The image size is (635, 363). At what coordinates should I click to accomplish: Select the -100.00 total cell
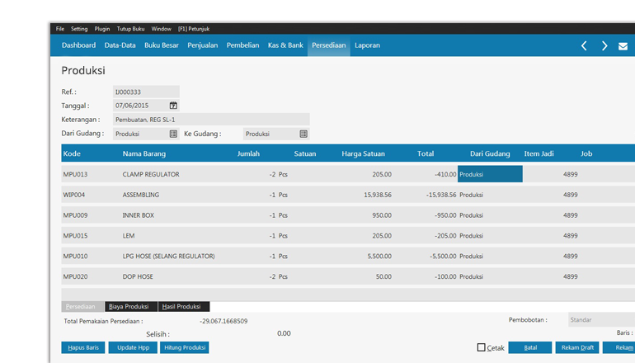point(445,276)
